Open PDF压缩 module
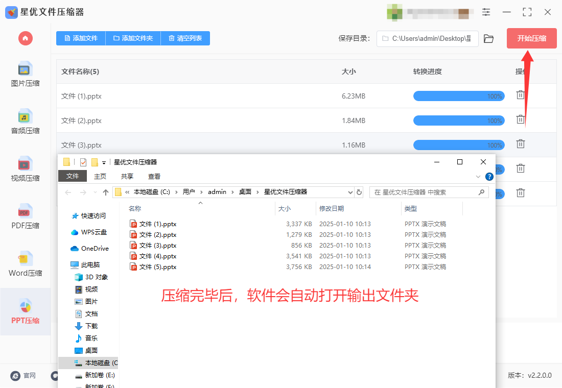 tap(25, 216)
